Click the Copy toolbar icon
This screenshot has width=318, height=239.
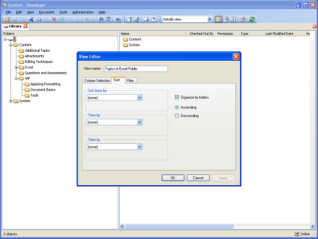(39, 19)
